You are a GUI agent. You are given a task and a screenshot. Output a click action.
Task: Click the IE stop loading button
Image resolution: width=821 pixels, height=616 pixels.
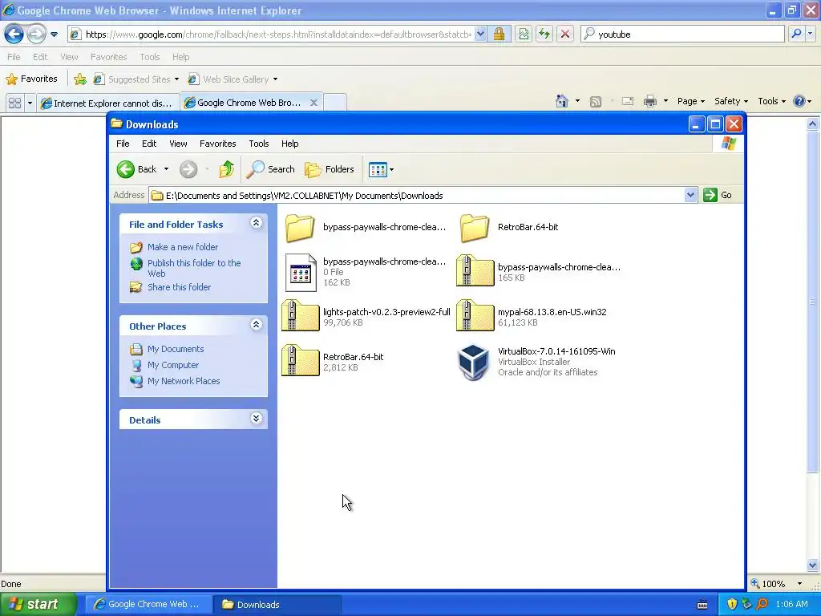point(565,34)
